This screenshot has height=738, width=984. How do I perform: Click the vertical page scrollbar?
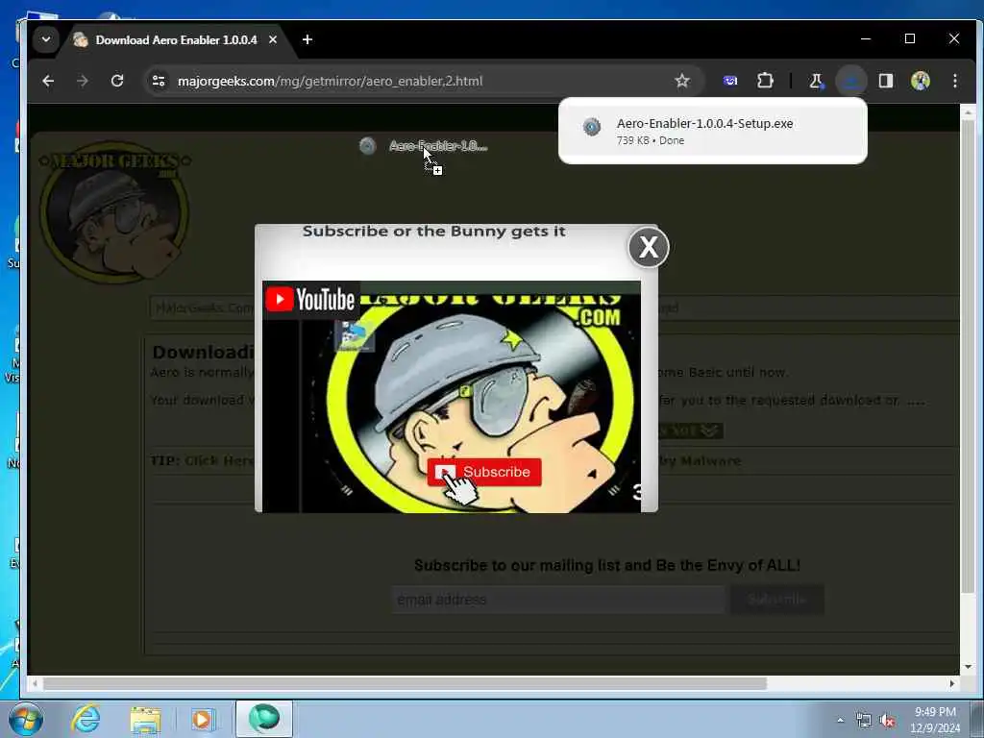click(x=968, y=356)
